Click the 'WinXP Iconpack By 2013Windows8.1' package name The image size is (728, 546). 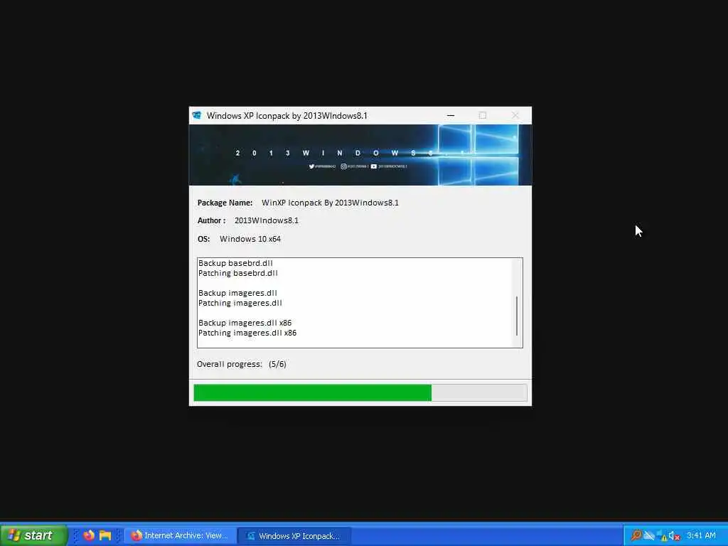[x=330, y=203]
